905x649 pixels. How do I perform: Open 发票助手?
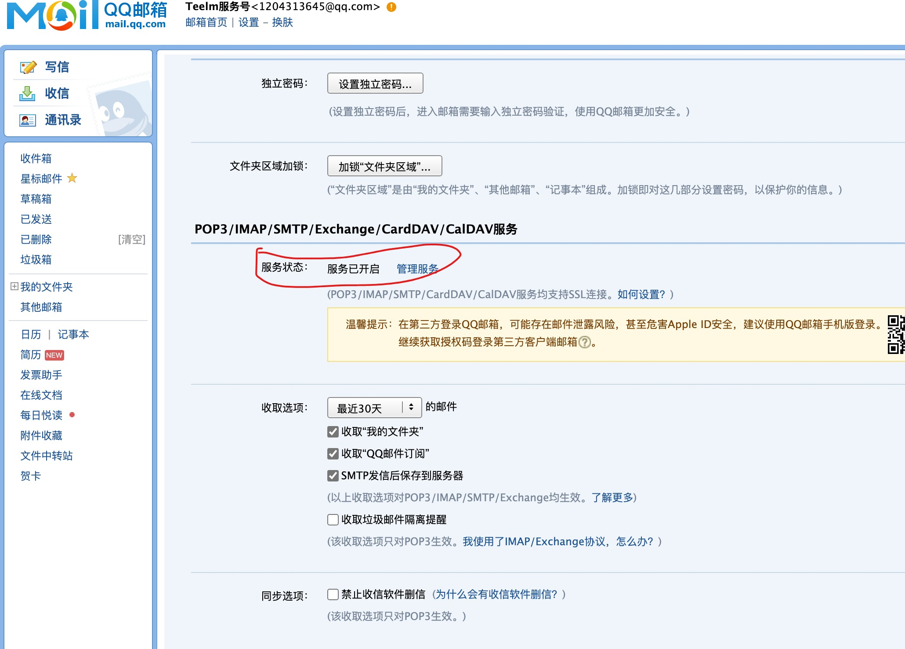(41, 375)
